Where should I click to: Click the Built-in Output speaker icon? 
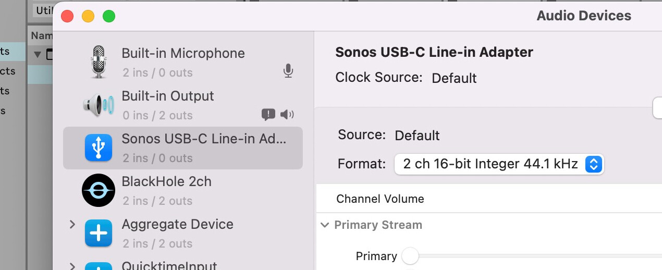(98, 105)
